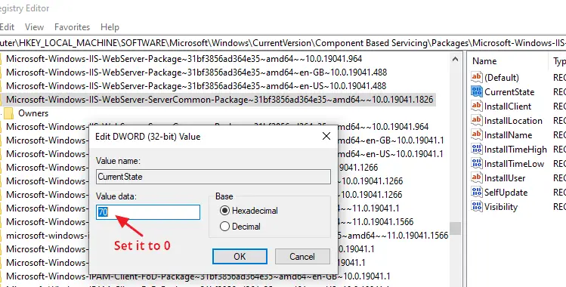Click the InstallClient string value icon
Viewport: 566px width, 287px height.
tap(477, 106)
